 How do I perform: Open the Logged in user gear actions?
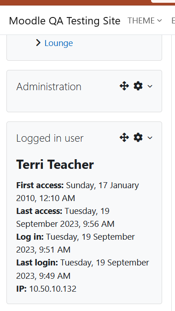(x=138, y=138)
